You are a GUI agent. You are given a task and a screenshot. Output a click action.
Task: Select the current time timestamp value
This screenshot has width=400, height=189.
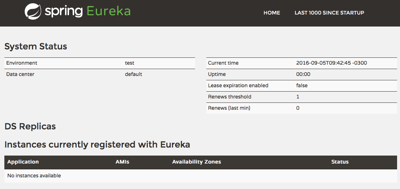point(331,63)
